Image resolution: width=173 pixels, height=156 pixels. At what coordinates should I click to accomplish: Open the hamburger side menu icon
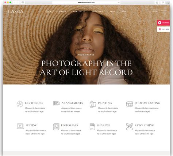(164, 11)
